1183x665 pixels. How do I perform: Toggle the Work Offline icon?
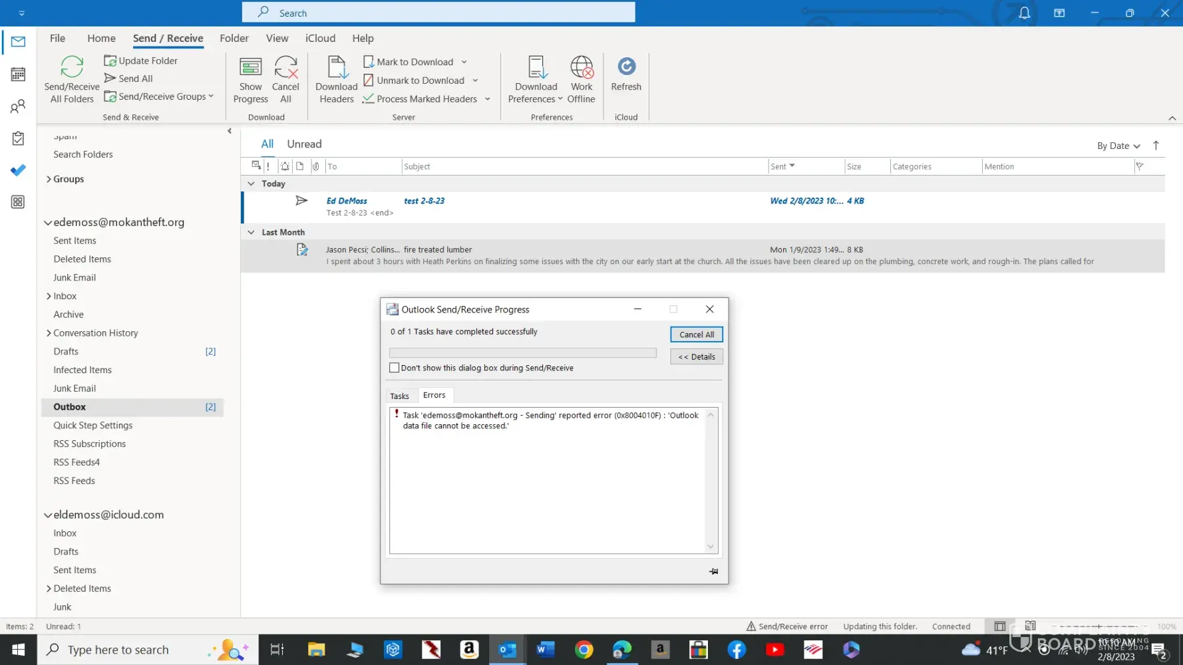(581, 68)
